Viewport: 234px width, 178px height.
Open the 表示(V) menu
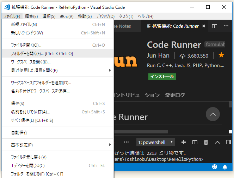[x=67, y=16]
